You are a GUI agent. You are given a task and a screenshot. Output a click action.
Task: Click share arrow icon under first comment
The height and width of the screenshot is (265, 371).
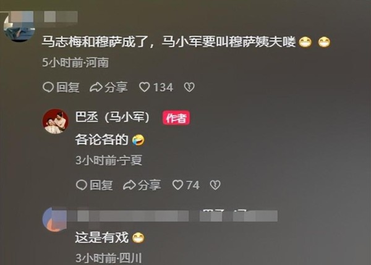[x=96, y=87]
